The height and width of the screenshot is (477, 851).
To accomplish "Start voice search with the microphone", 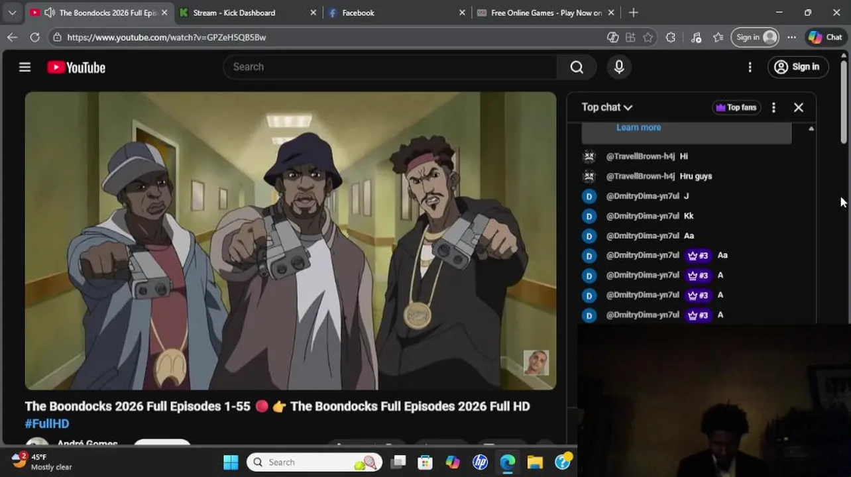I will (619, 67).
